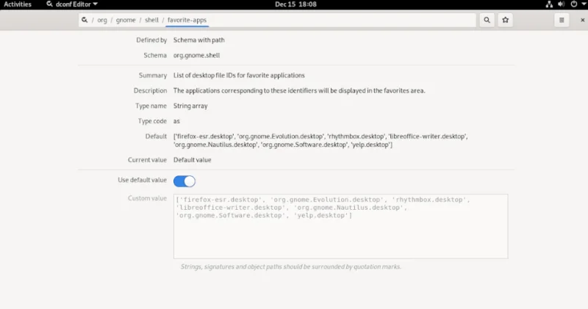Open the Activities overview

pos(18,4)
